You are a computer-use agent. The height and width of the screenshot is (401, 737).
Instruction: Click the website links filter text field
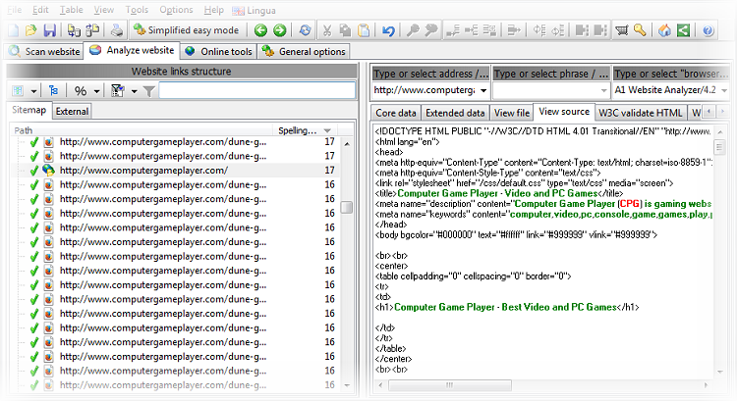(x=255, y=91)
